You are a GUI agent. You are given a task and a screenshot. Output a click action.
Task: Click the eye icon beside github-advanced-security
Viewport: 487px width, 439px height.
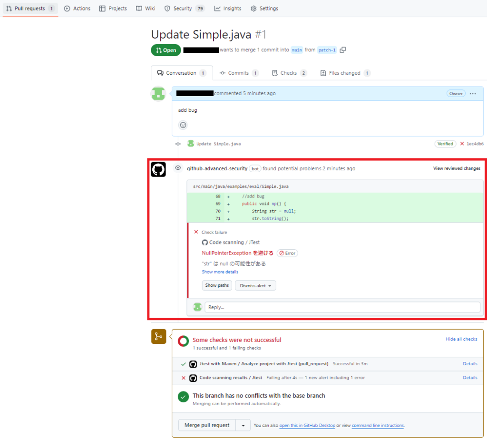[x=178, y=168]
